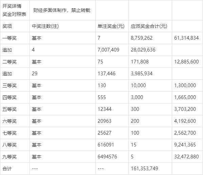Click the total 9,241,365
203x175 pixels.
pos(185,145)
